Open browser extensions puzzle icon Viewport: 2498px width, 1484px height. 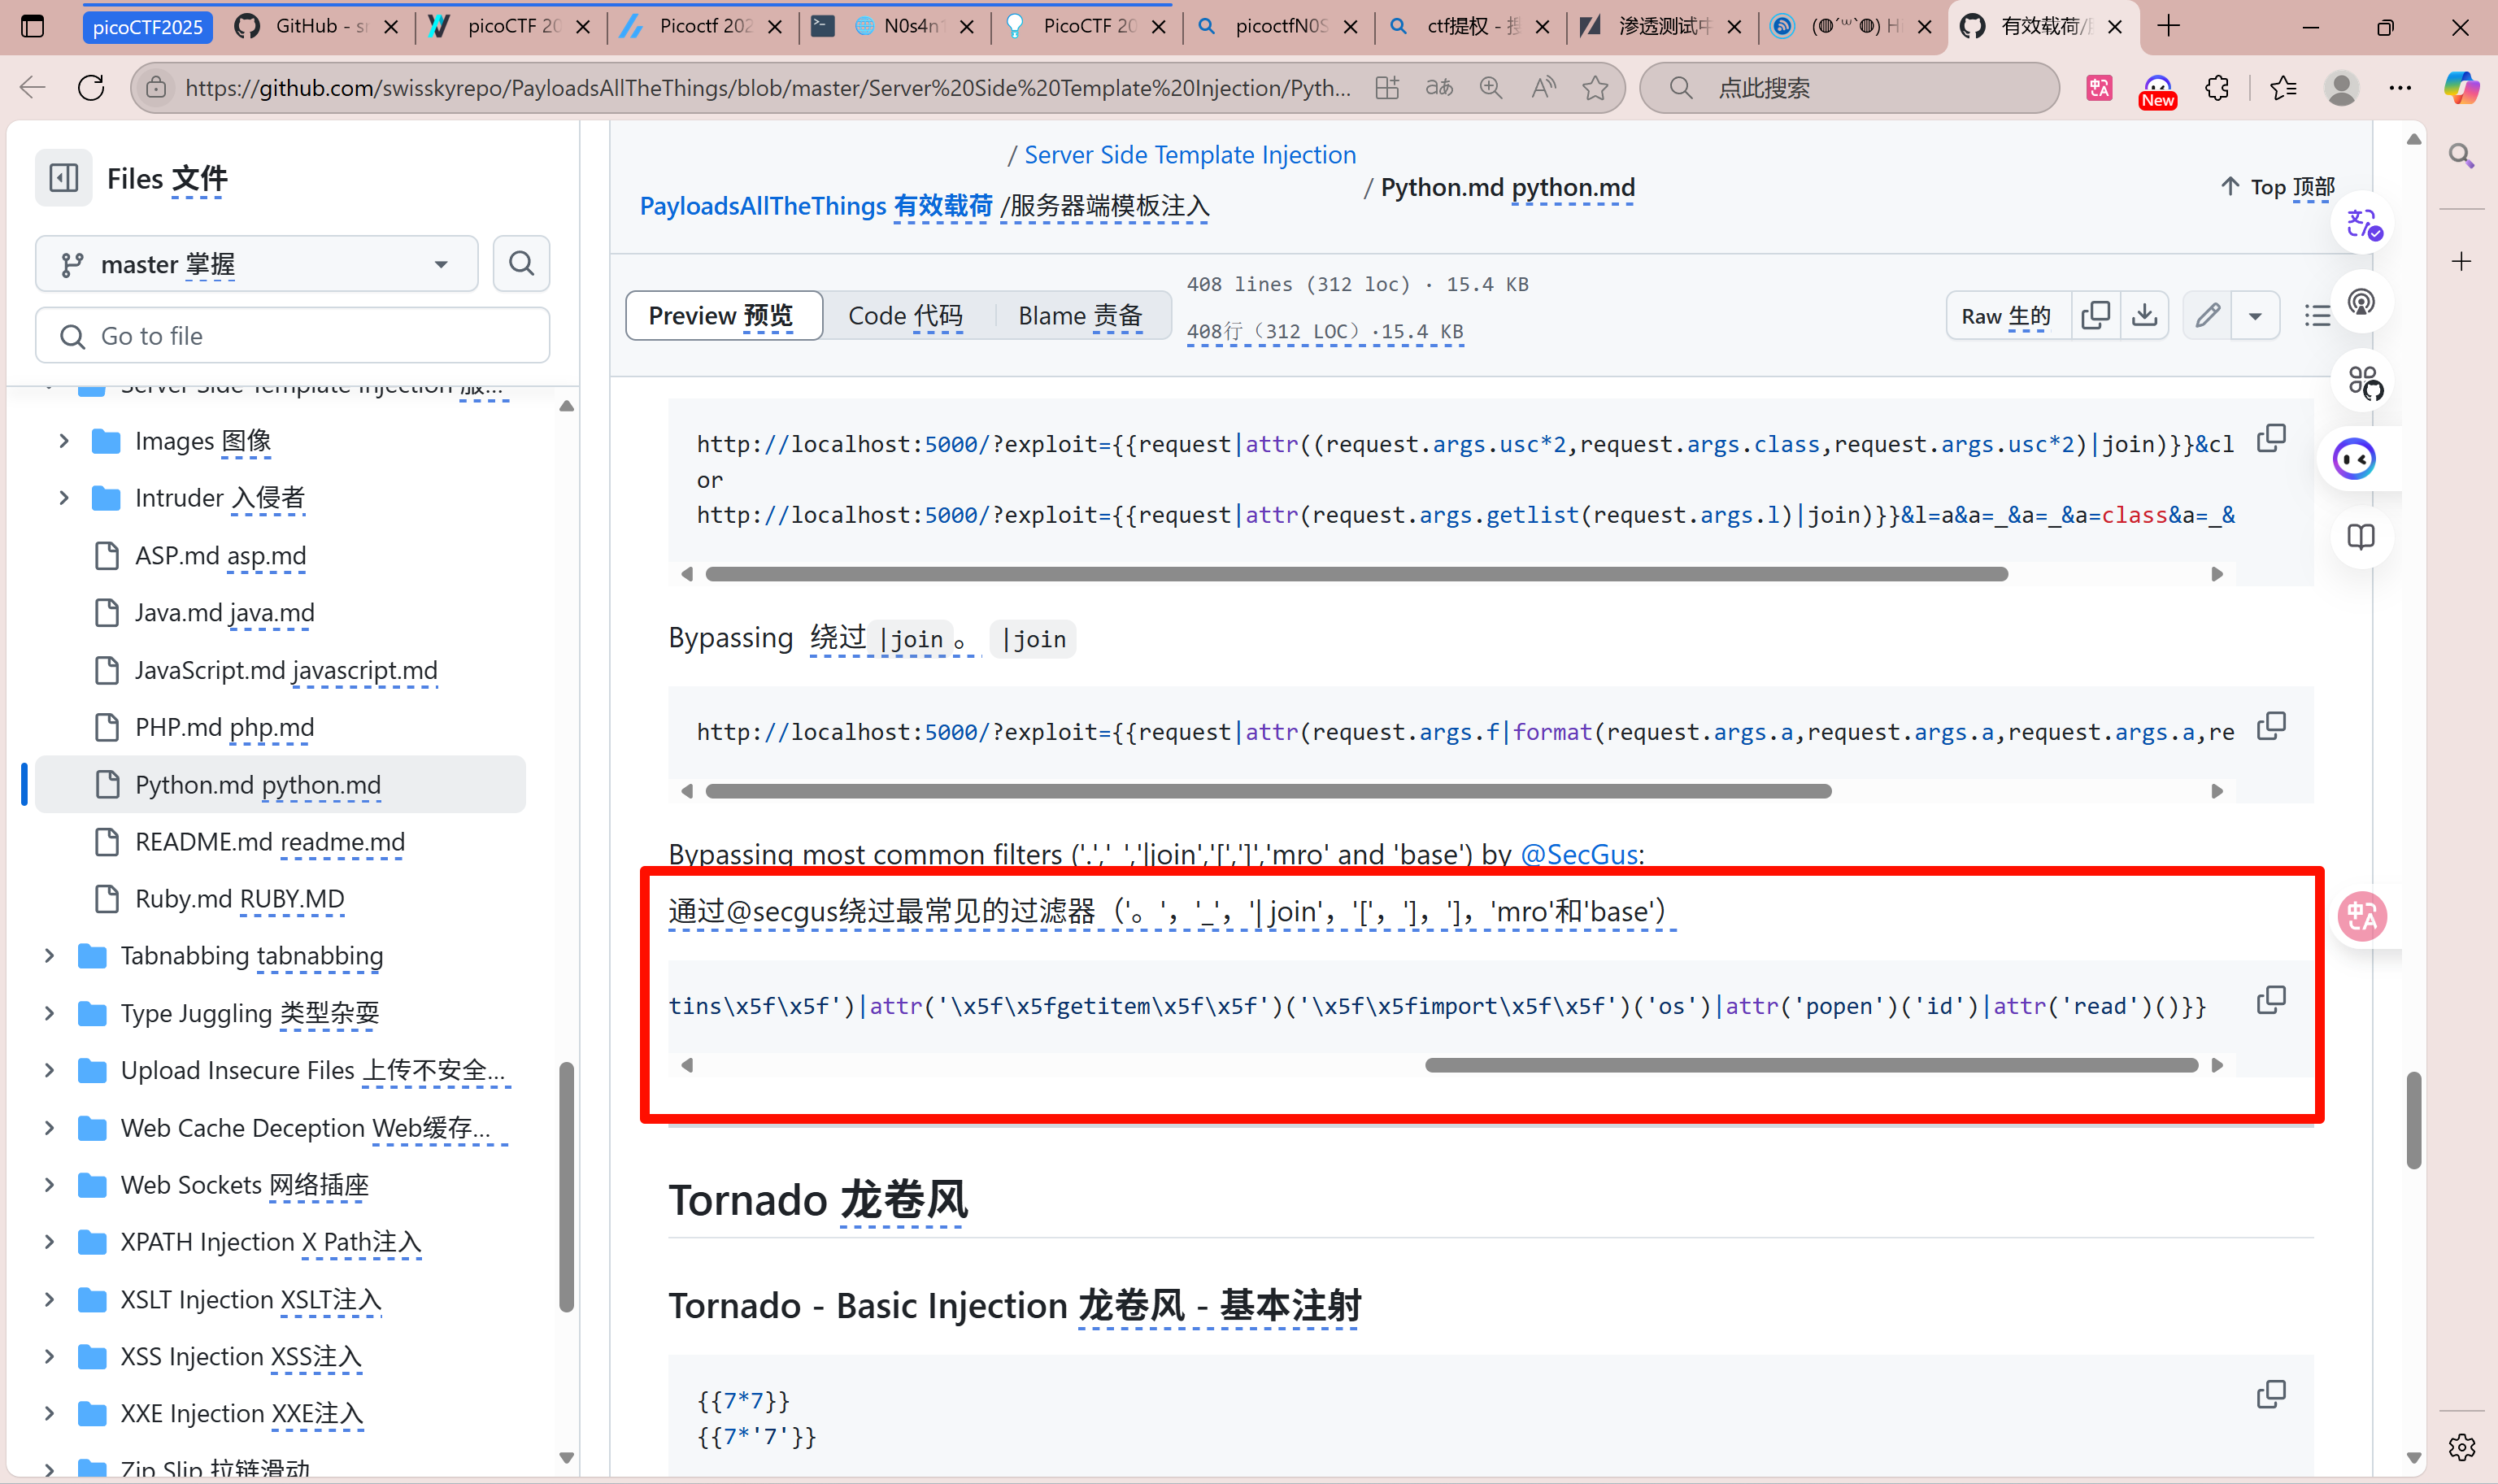(2217, 88)
